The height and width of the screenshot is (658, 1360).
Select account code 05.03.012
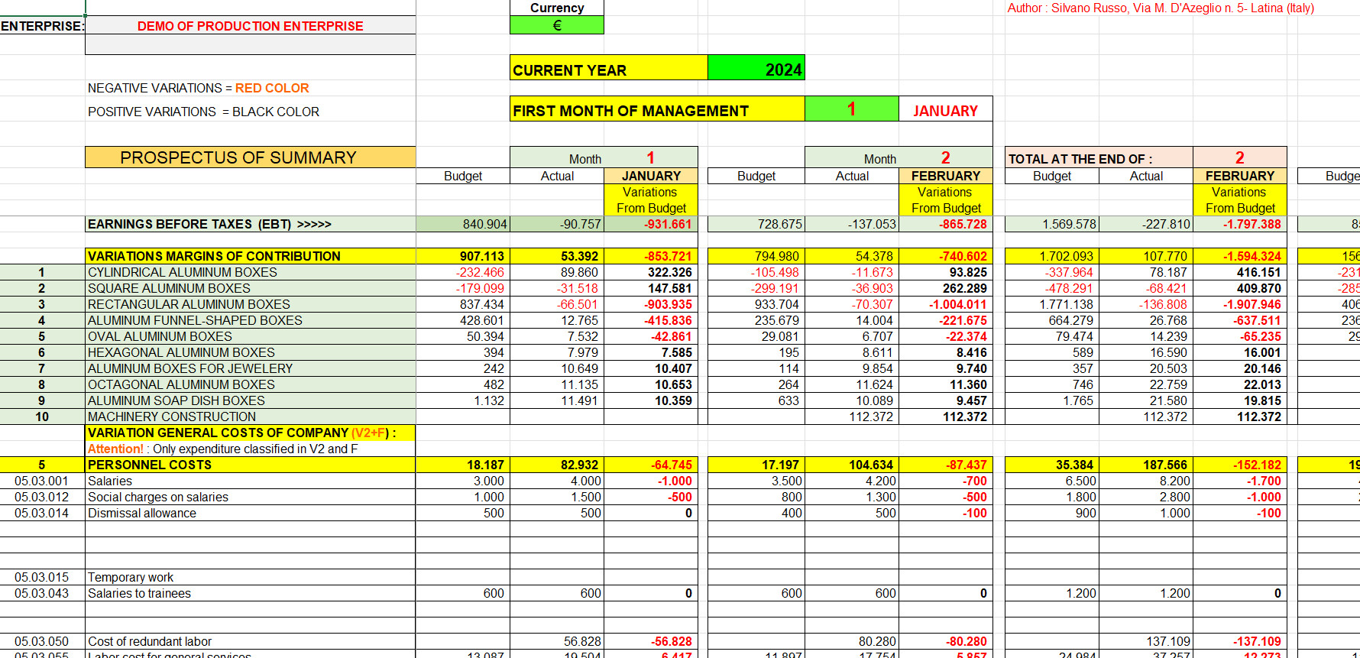click(x=42, y=497)
